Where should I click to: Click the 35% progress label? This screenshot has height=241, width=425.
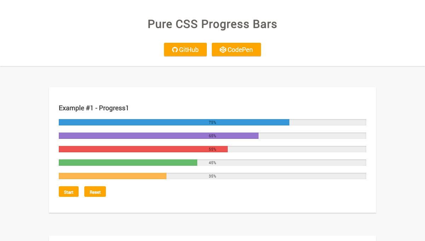pos(212,176)
